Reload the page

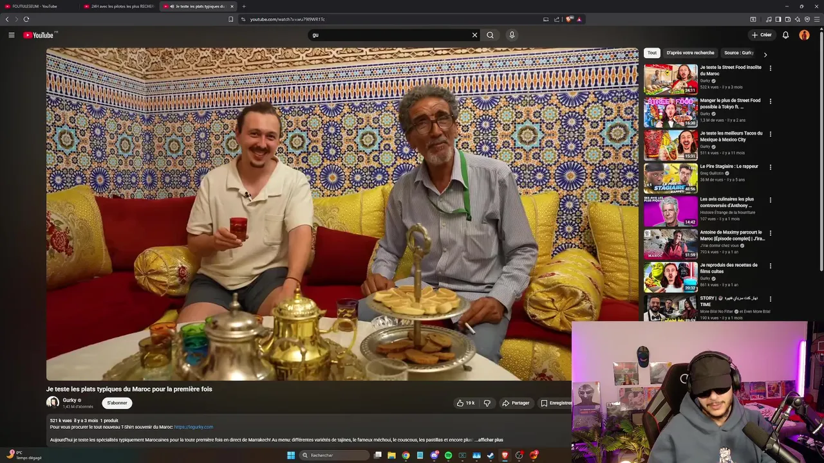tap(26, 19)
